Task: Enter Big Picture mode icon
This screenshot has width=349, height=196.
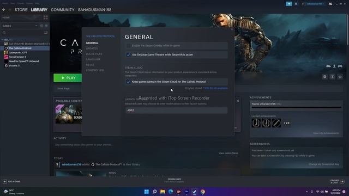Action: coord(330,4)
